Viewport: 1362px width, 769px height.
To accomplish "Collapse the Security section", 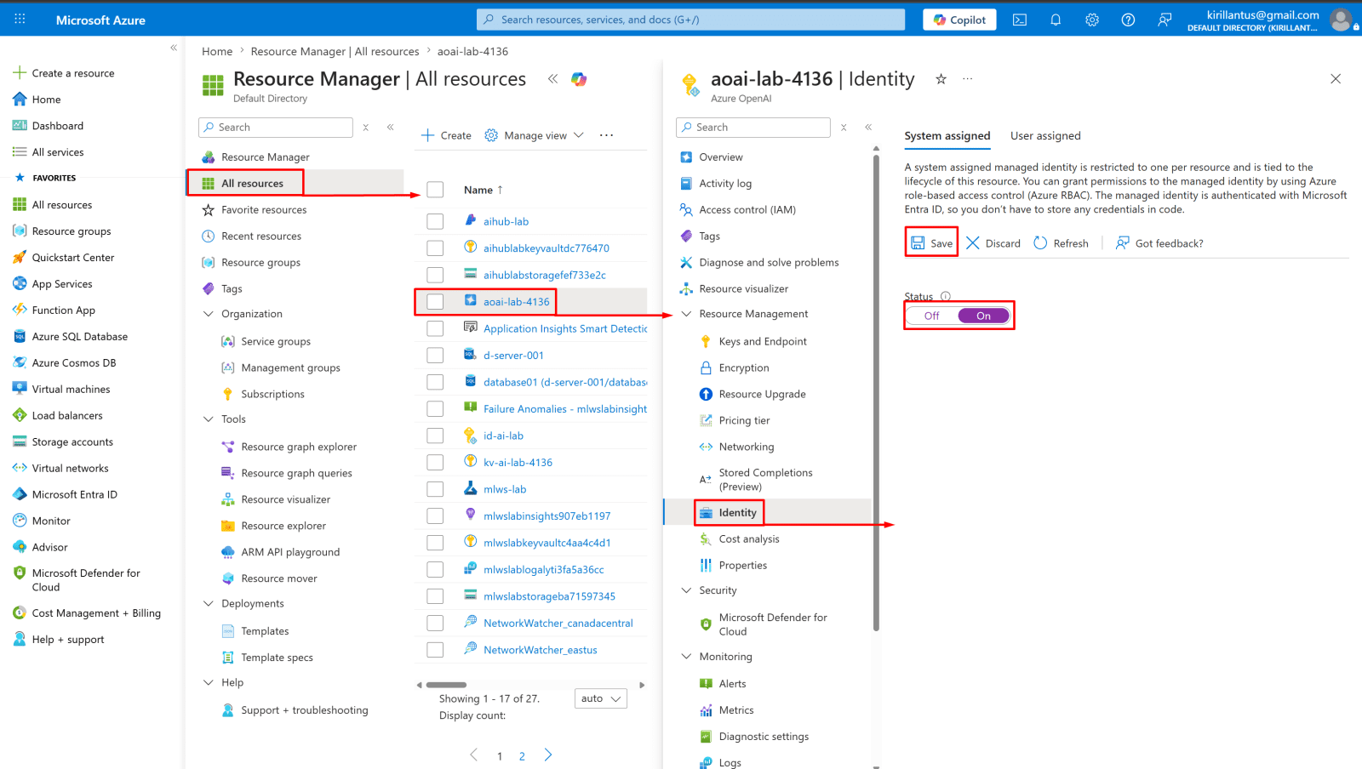I will click(x=686, y=590).
